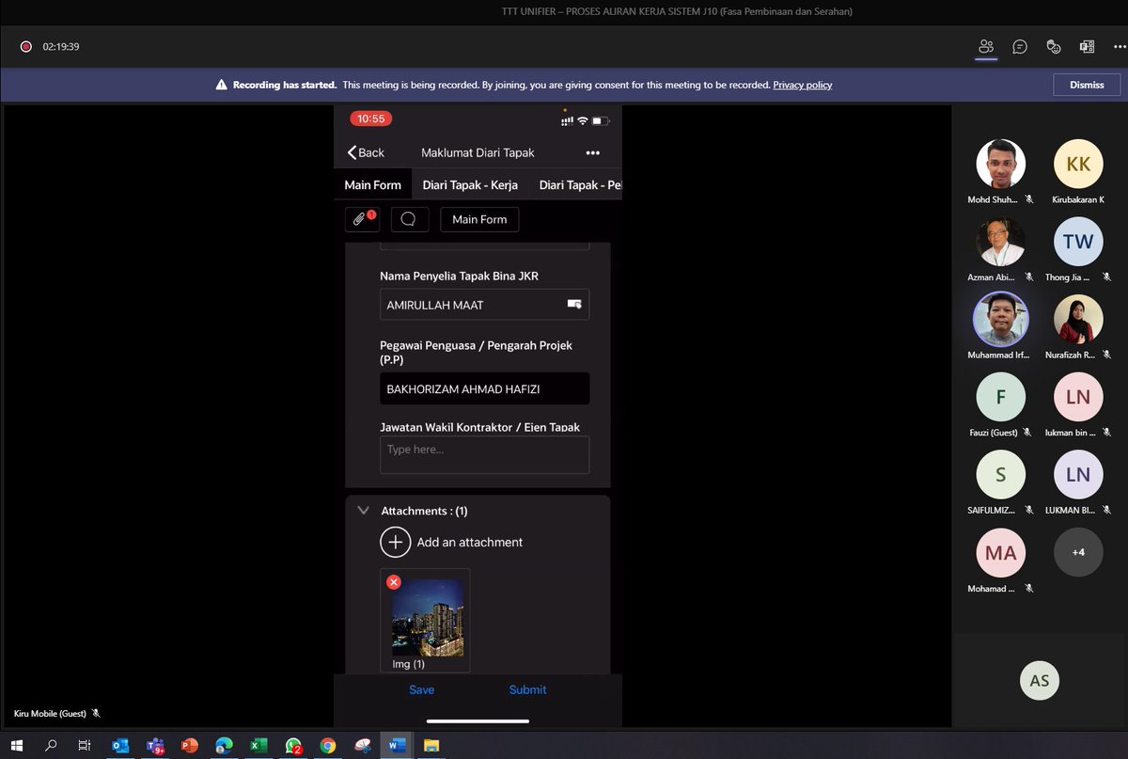Open the meeting chat icon
Image resolution: width=1128 pixels, height=759 pixels.
(1020, 45)
